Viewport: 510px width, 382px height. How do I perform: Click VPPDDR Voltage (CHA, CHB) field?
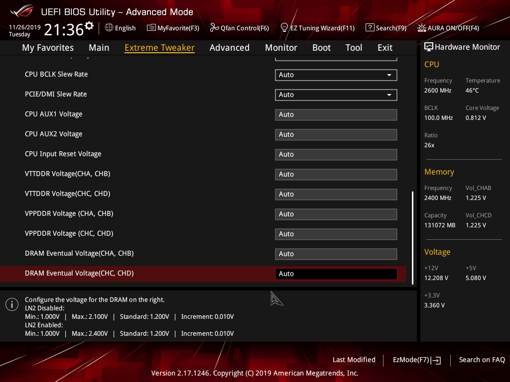click(x=336, y=214)
